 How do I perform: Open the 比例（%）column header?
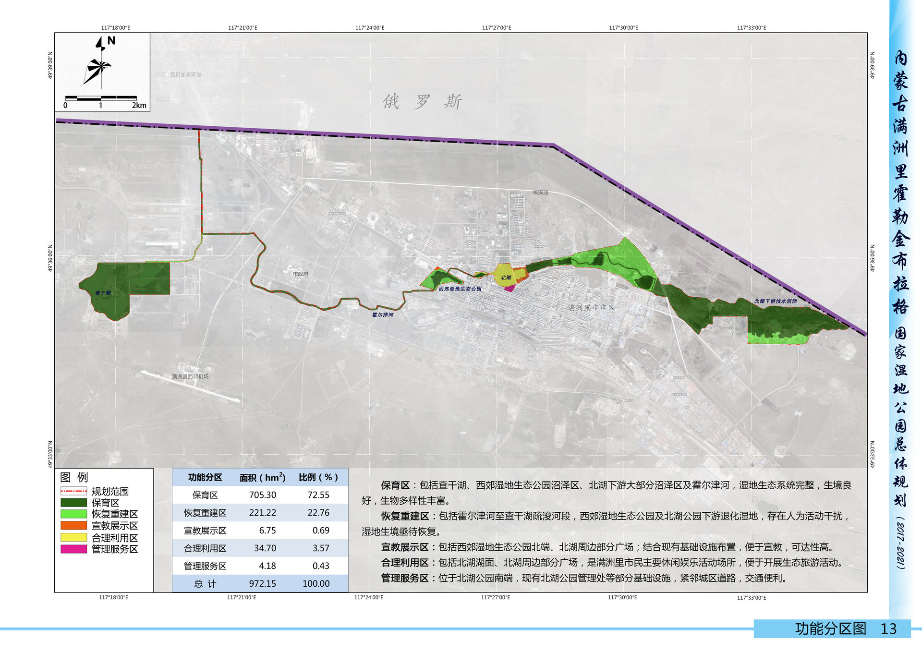(318, 478)
